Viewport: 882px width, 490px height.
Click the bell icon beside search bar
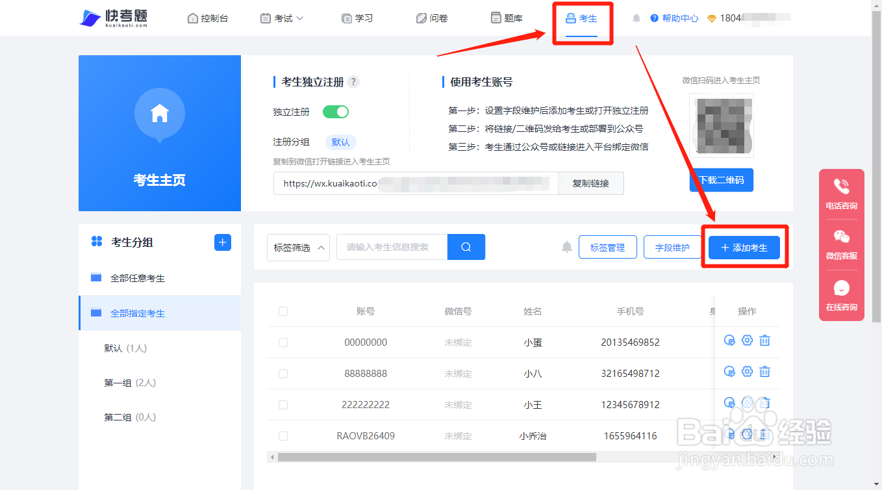click(566, 247)
